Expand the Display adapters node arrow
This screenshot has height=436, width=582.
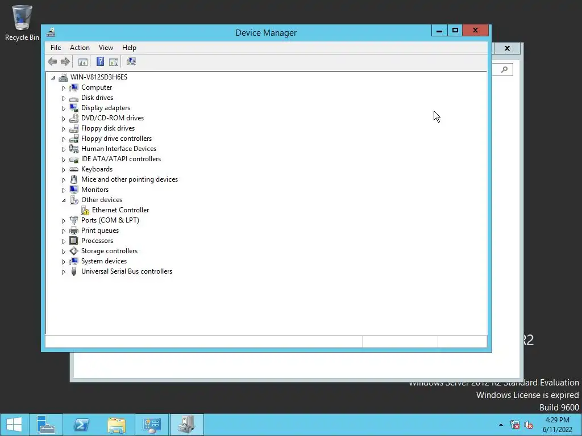[64, 108]
